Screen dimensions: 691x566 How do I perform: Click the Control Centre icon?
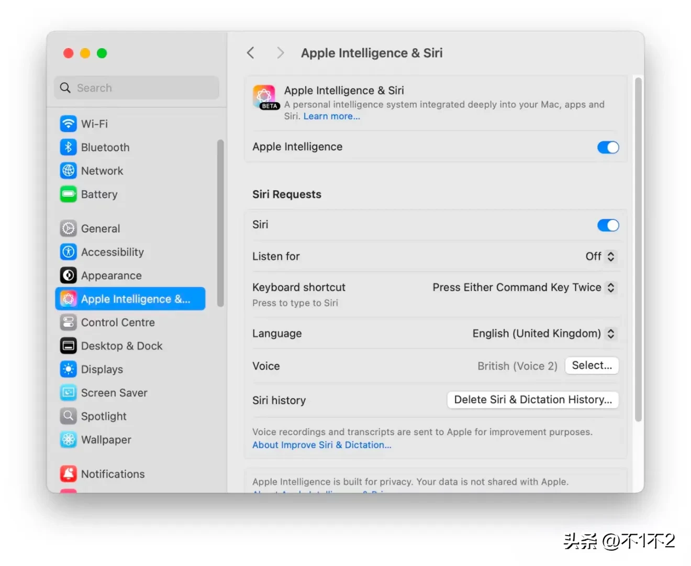tap(68, 323)
